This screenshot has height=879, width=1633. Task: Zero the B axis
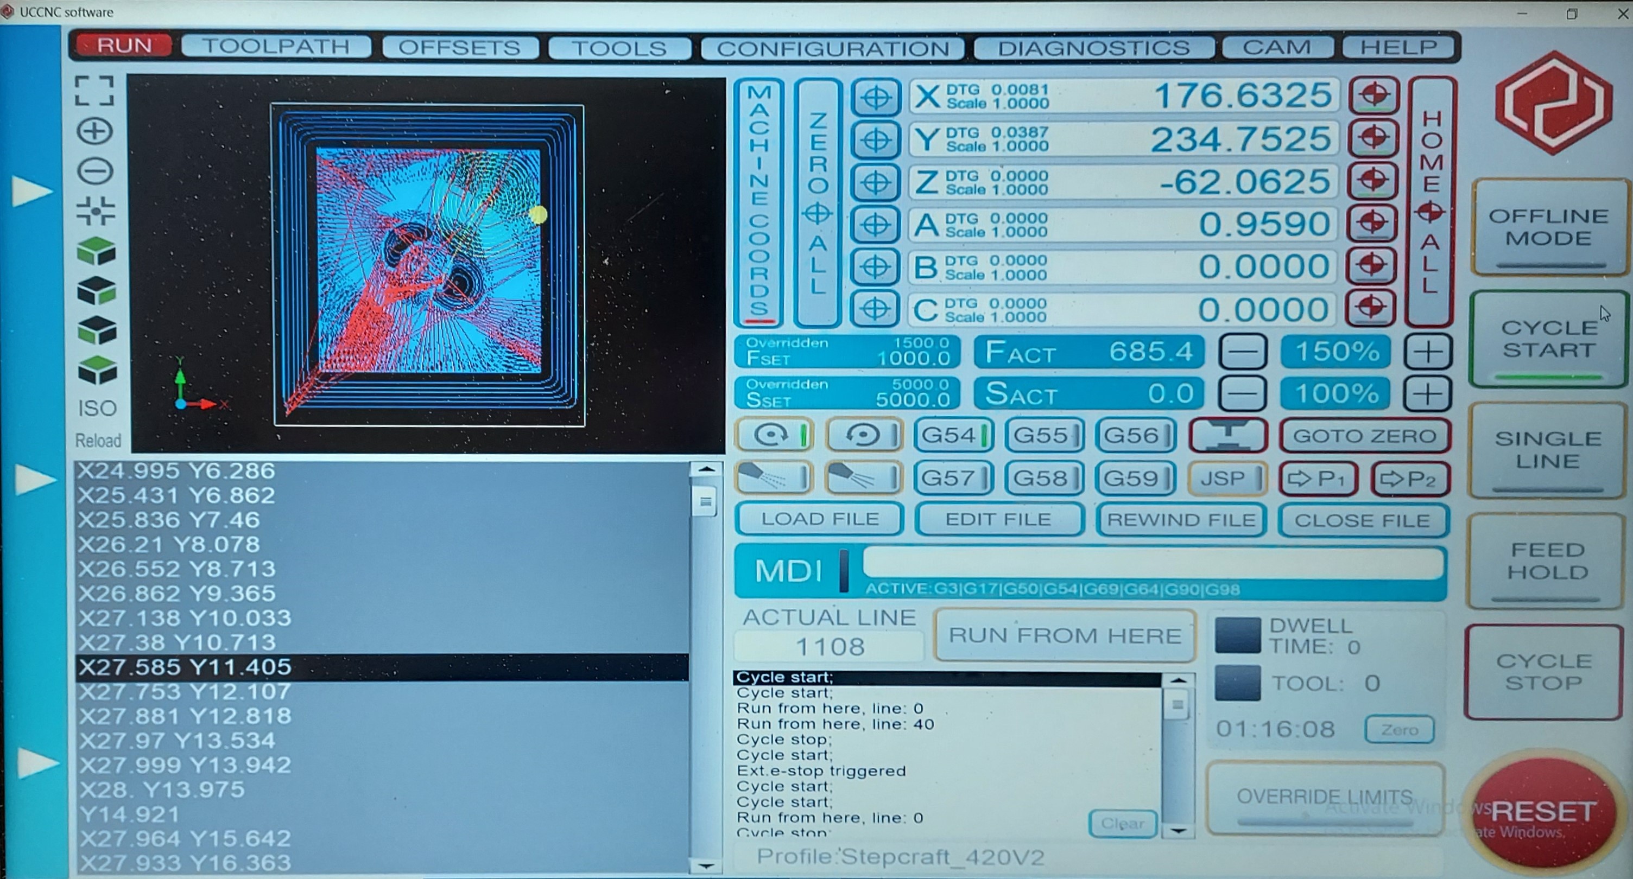(x=875, y=267)
